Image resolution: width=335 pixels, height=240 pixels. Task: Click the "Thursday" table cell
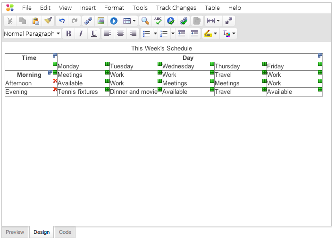[x=241, y=66]
